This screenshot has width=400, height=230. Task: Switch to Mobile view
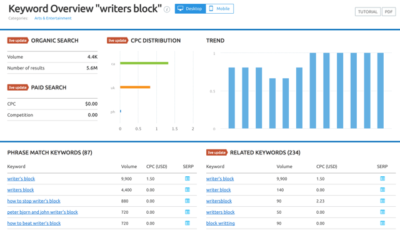[219, 9]
